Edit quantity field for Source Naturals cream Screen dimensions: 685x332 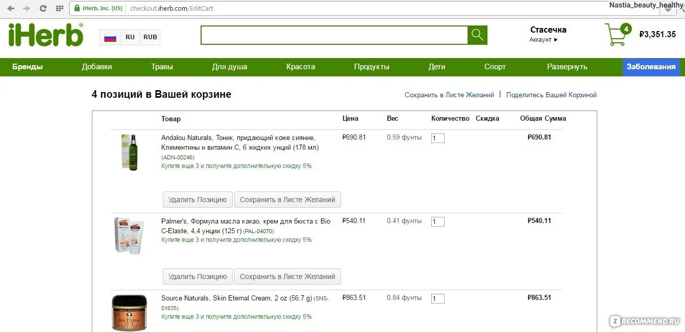(438, 298)
